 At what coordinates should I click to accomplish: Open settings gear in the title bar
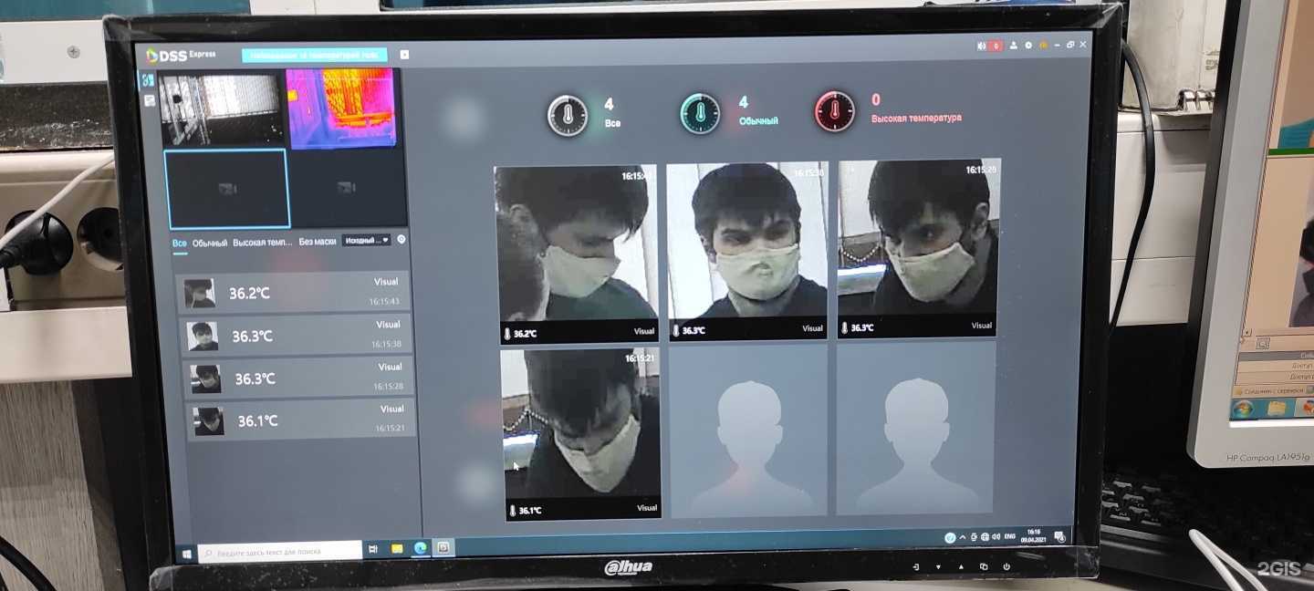point(1028,46)
